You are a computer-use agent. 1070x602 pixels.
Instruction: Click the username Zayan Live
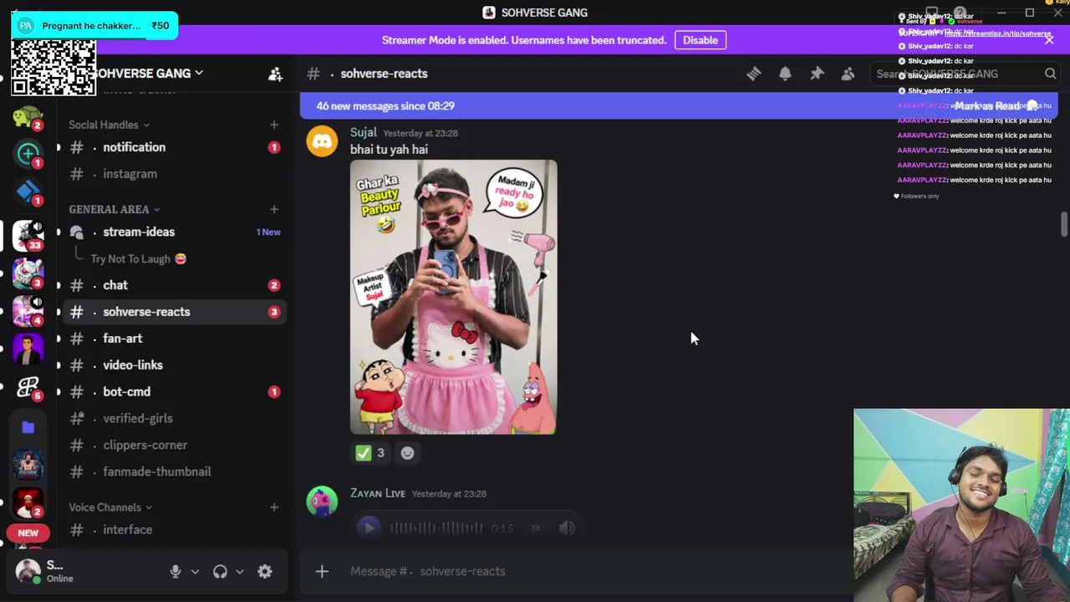(378, 493)
